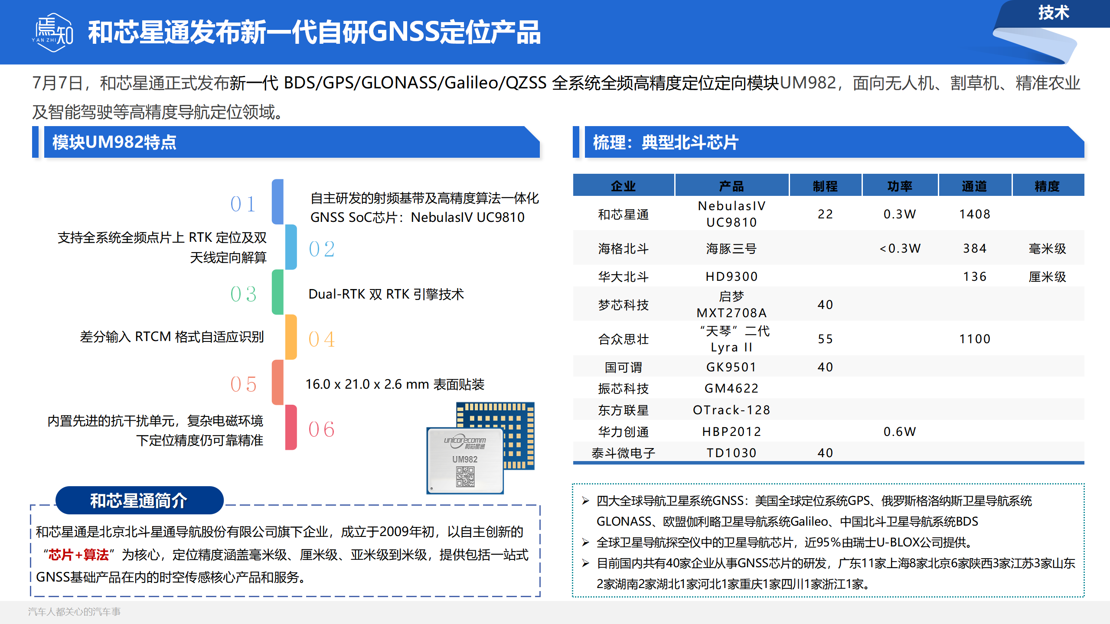The image size is (1110, 624).
Task: Select the 华大北斗 company cell
Action: tap(623, 277)
